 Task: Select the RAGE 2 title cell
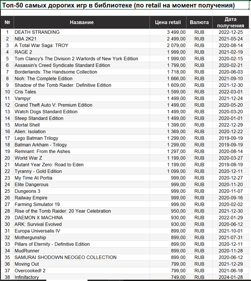tap(82, 52)
